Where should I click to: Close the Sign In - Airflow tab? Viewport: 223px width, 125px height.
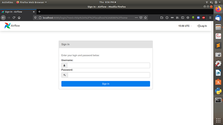point(34,12)
